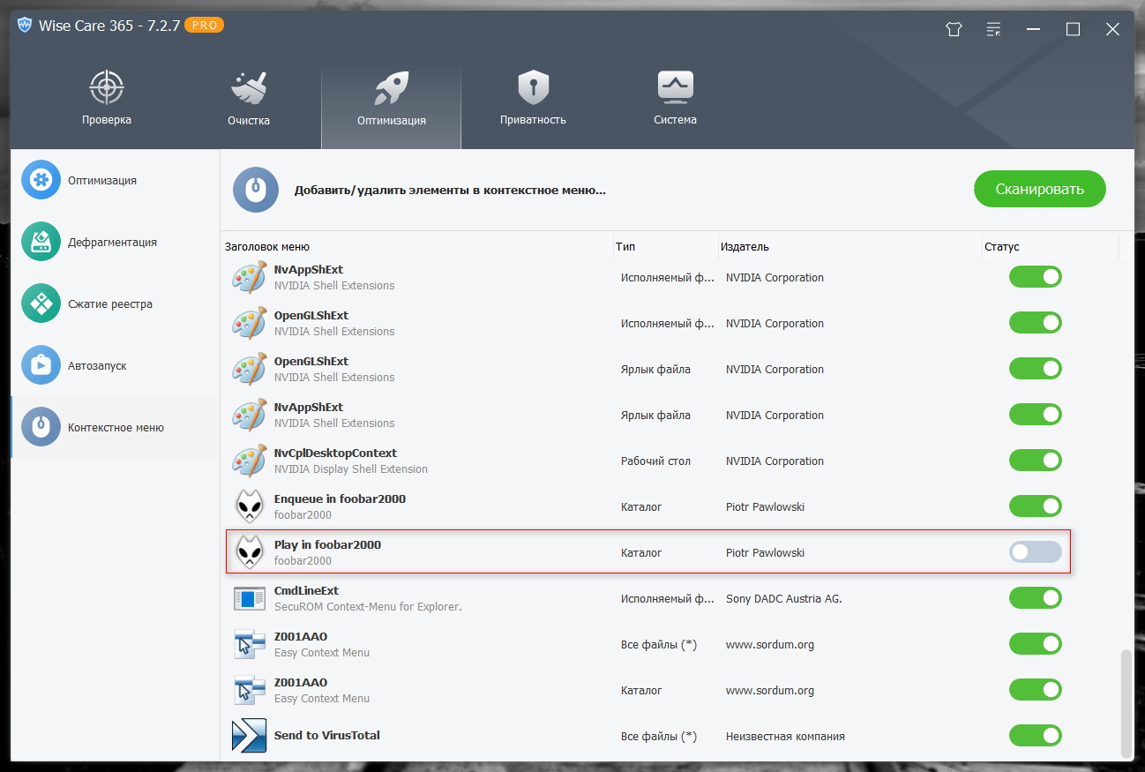This screenshot has width=1145, height=772.
Task: Turn off Enqueue in foobar2000 toggle
Action: [1036, 506]
